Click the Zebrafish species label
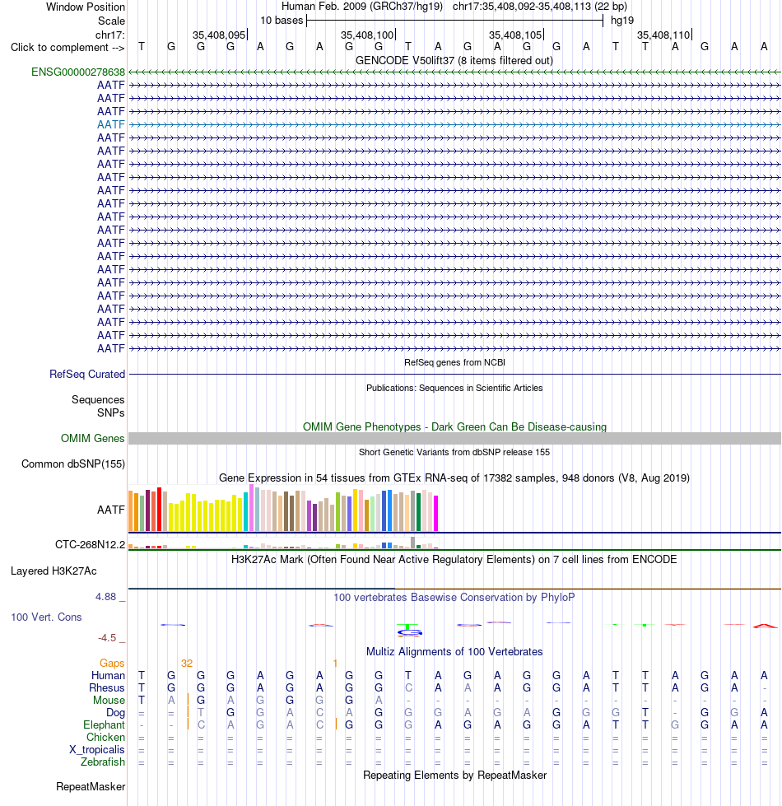Image resolution: width=782 pixels, height=806 pixels. point(103,762)
